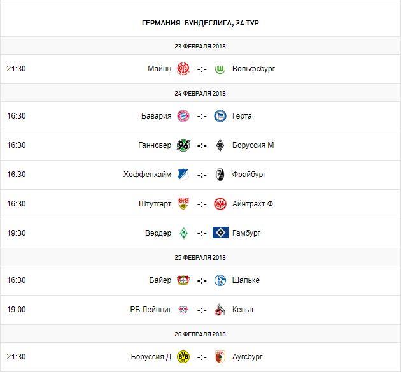Click the Байер vs Шальке score placeholder
Screen dimensions: 401x374
202,280
